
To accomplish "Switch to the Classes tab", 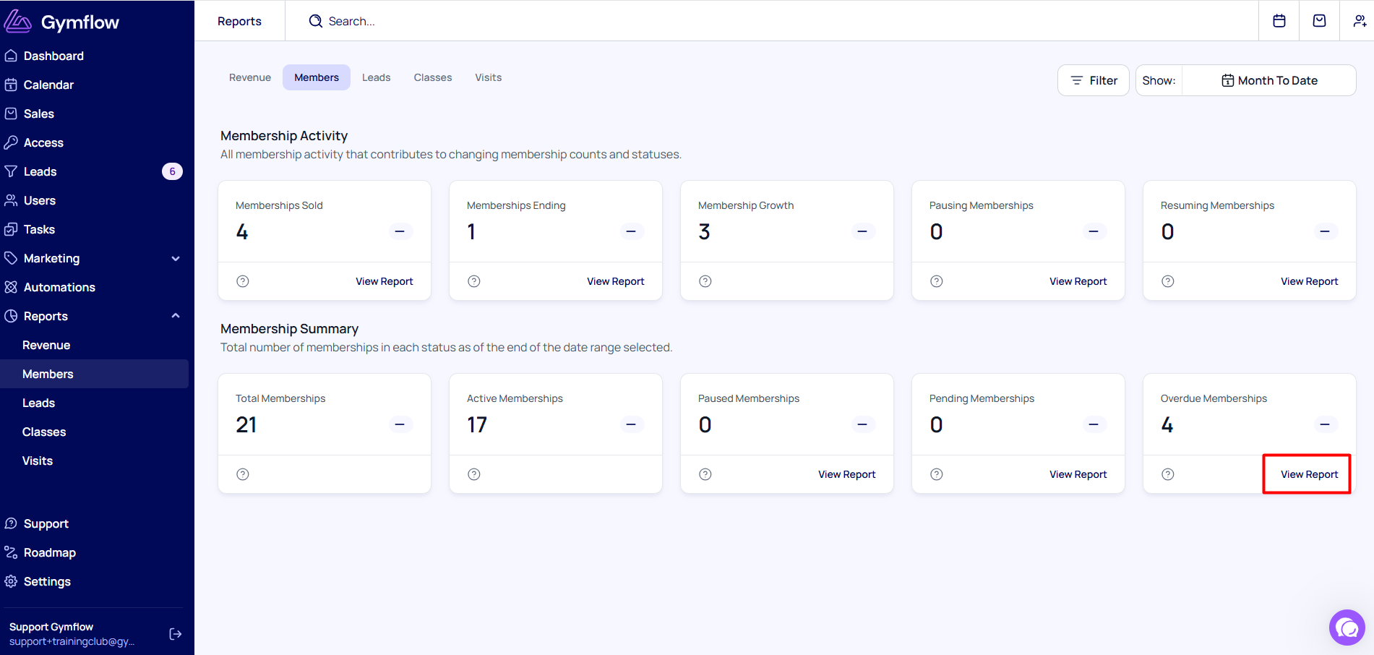I will [x=433, y=77].
